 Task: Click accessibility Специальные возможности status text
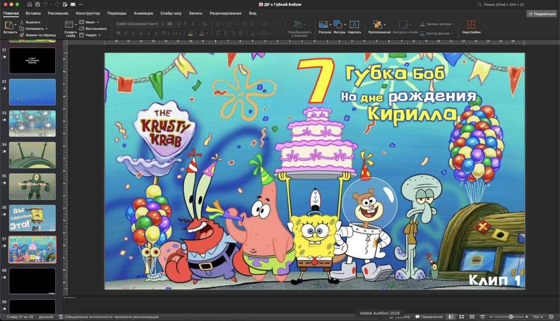pyautogui.click(x=109, y=317)
